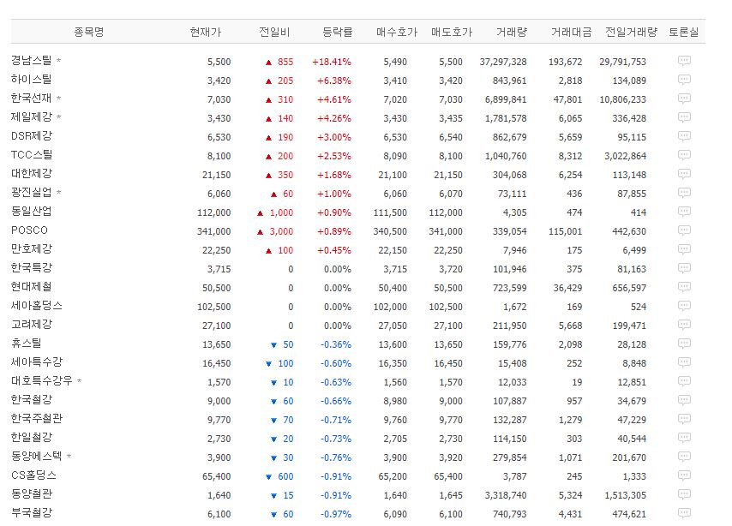Open discussion room icon for 만호제강
Viewport: 732px width, 526px height.
coord(684,249)
